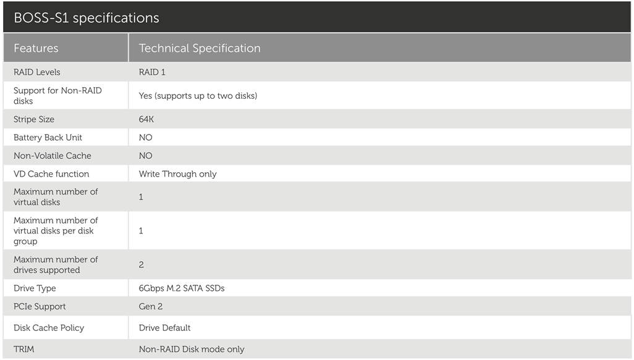Select the RAID Levels row label

37,72
